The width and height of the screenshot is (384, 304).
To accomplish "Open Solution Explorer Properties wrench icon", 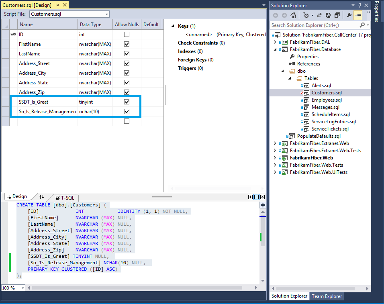I will click(x=349, y=15).
